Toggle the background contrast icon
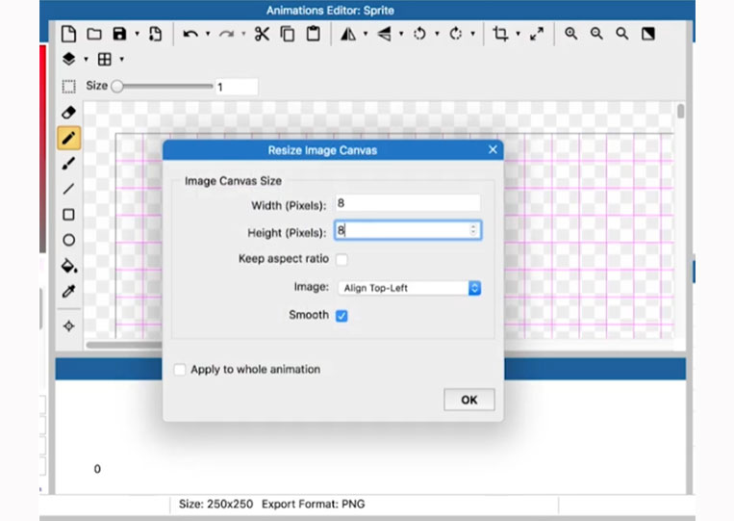 coord(648,34)
